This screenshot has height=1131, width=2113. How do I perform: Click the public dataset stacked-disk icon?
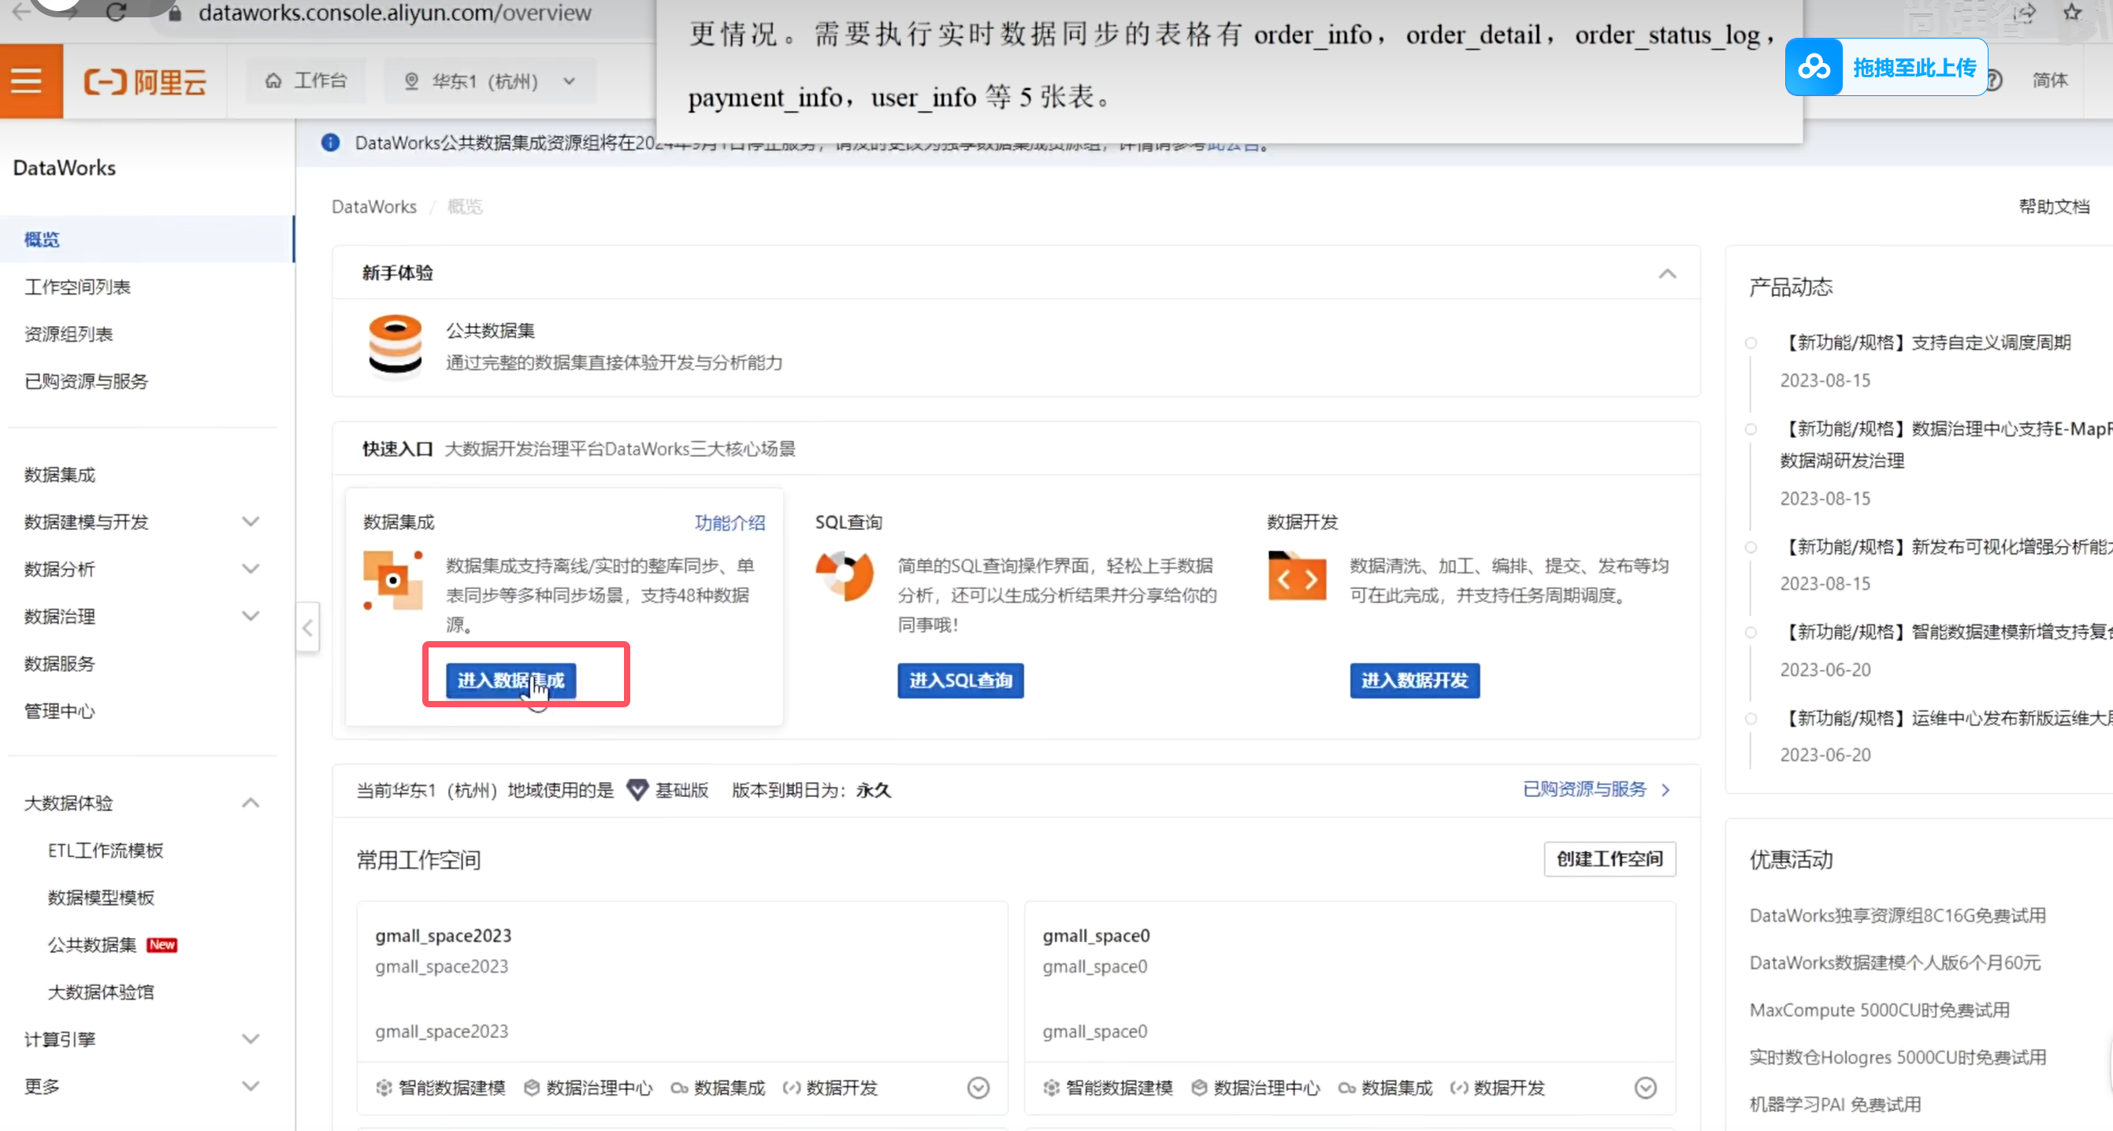pos(395,346)
